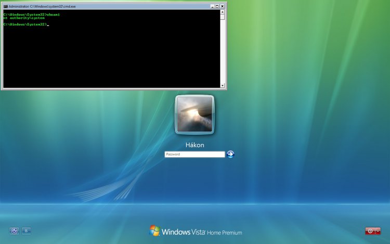Select the Hákon user account picture

click(194, 114)
